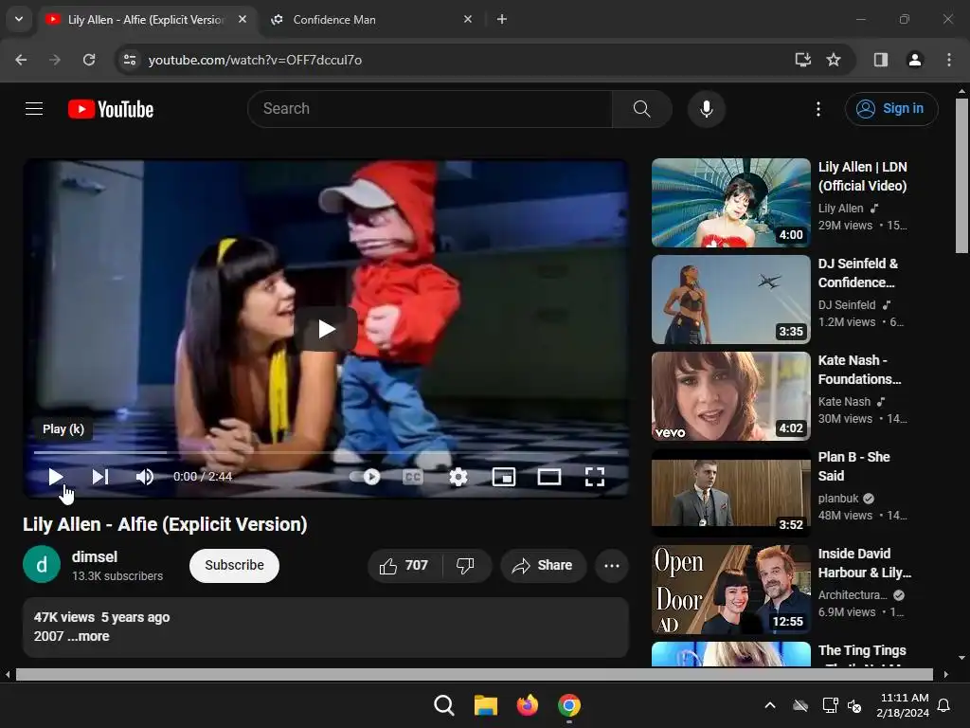Viewport: 970px width, 728px height.
Task: Open the YouTube hamburger guide menu
Action: (x=34, y=109)
